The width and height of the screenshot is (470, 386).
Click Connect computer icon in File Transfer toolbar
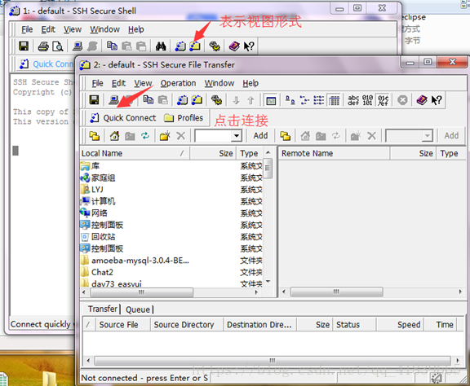pos(113,100)
